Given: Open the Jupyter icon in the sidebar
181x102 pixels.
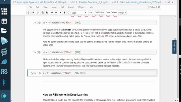Looking at the screenshot, I should coord(4,52).
